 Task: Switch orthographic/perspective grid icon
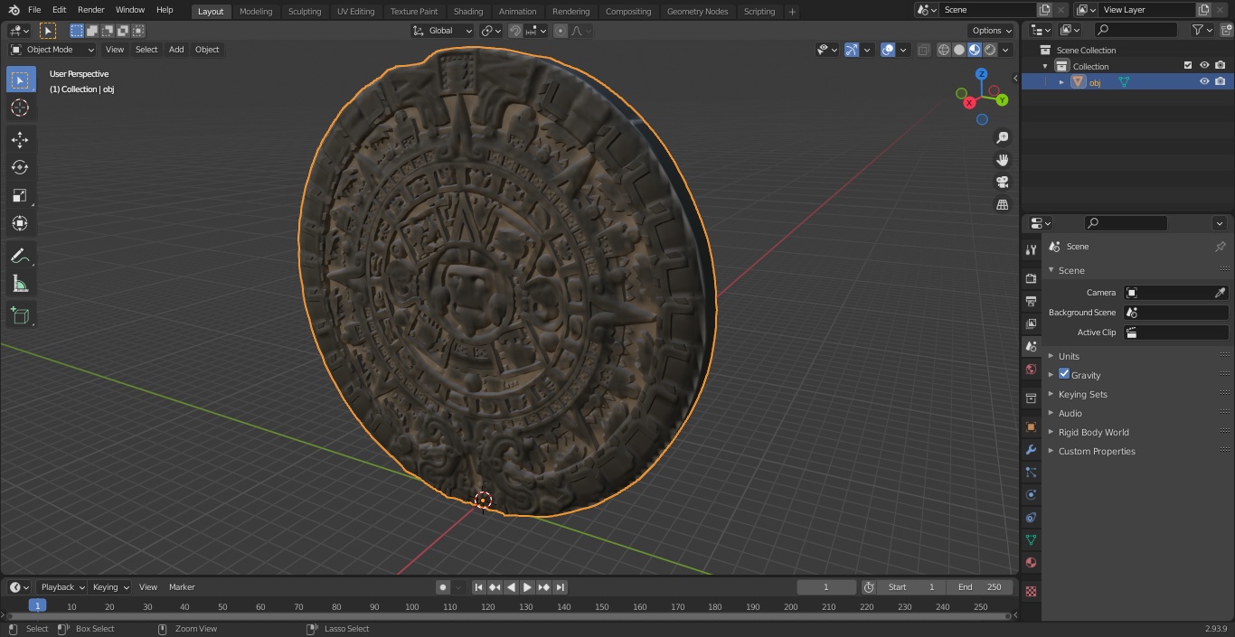pos(1002,205)
